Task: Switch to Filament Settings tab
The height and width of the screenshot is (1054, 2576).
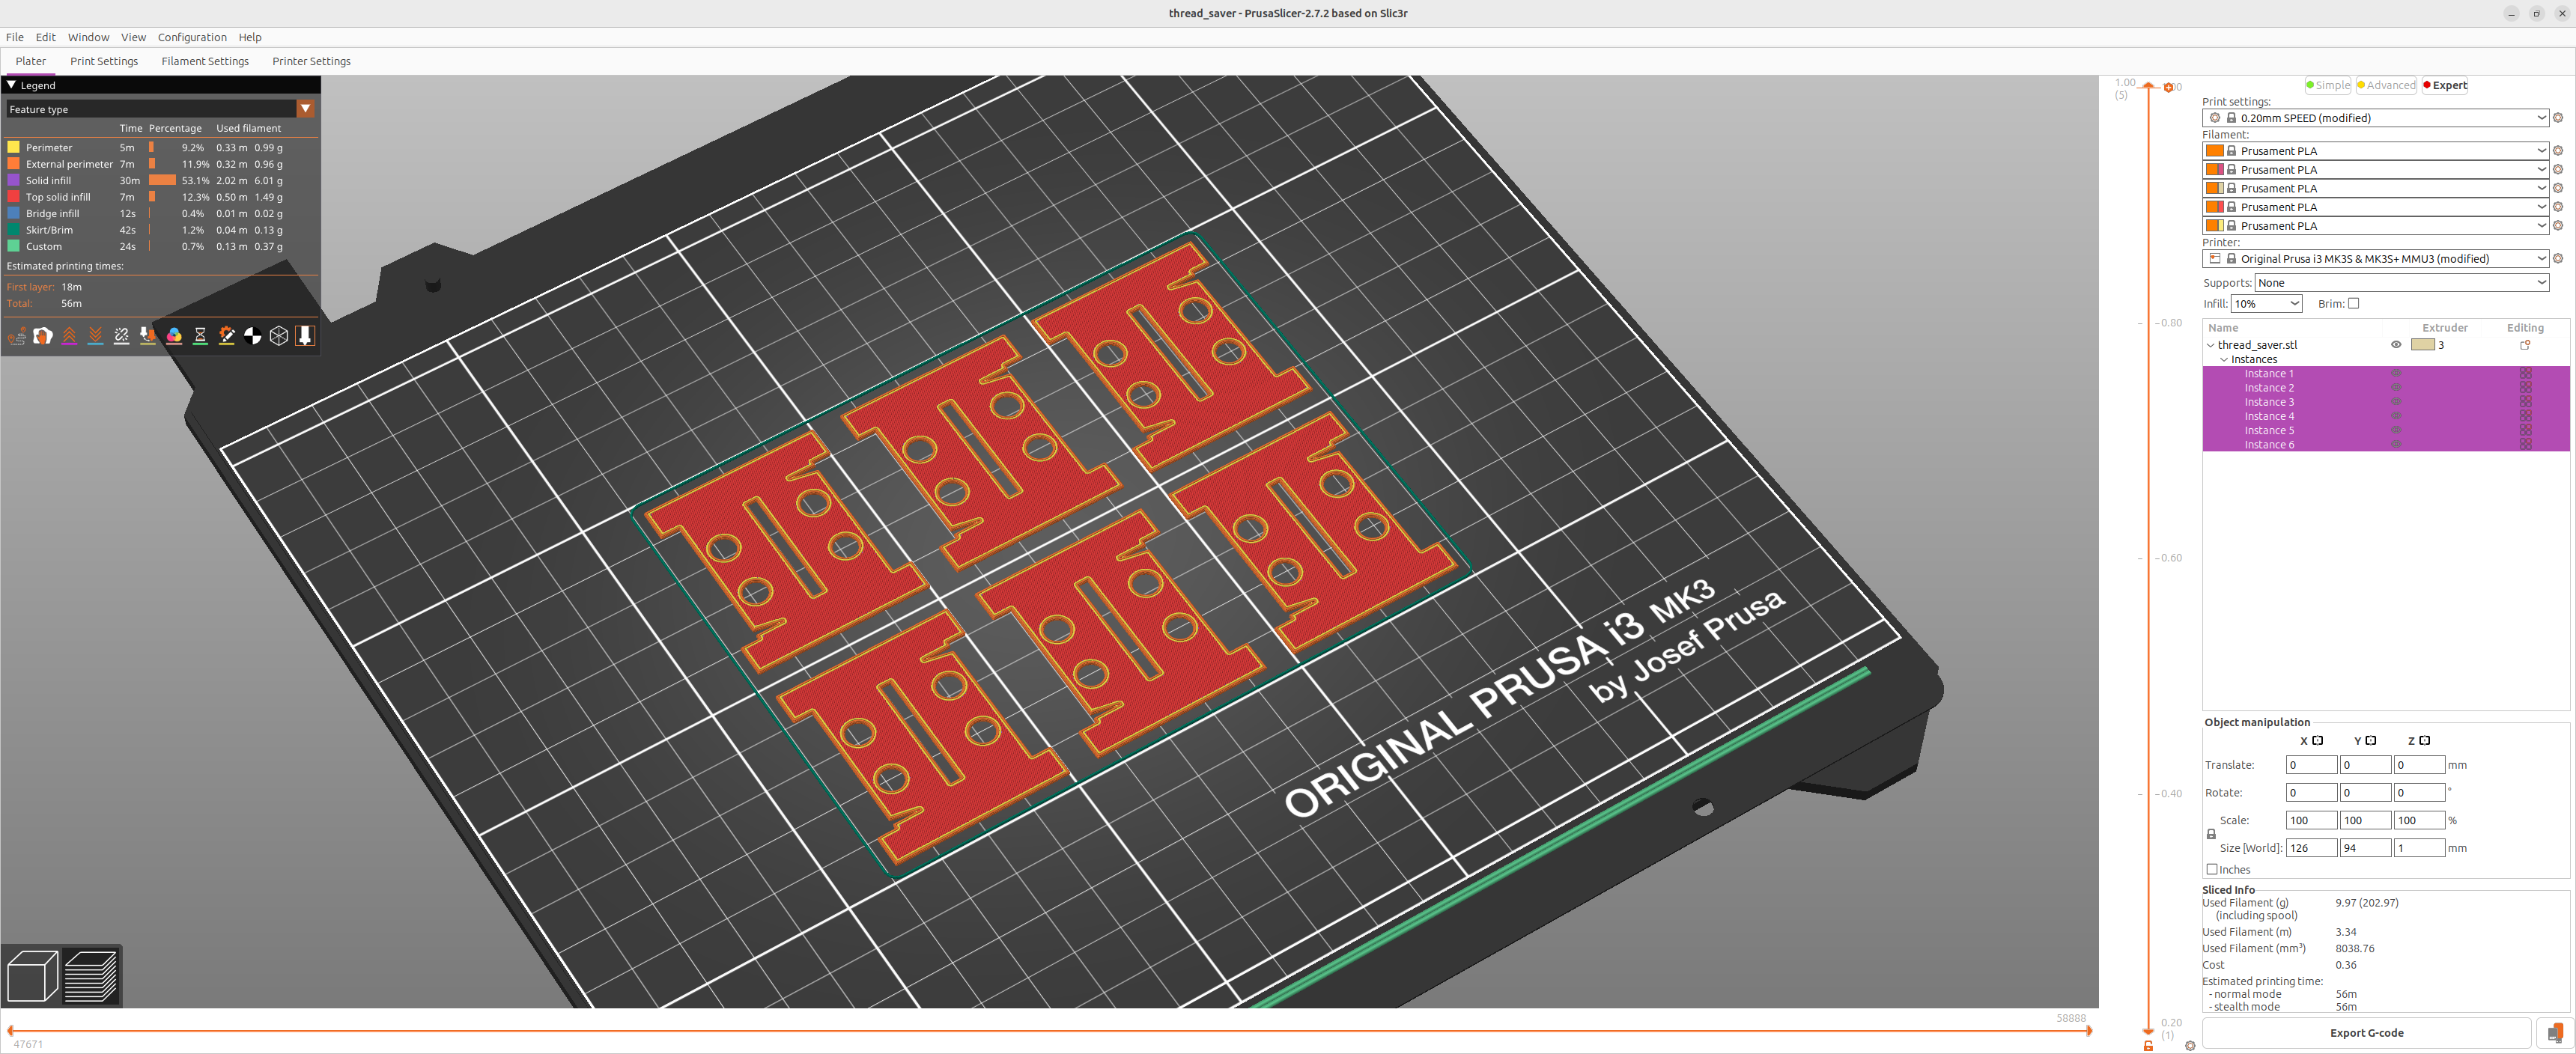Action: point(205,61)
